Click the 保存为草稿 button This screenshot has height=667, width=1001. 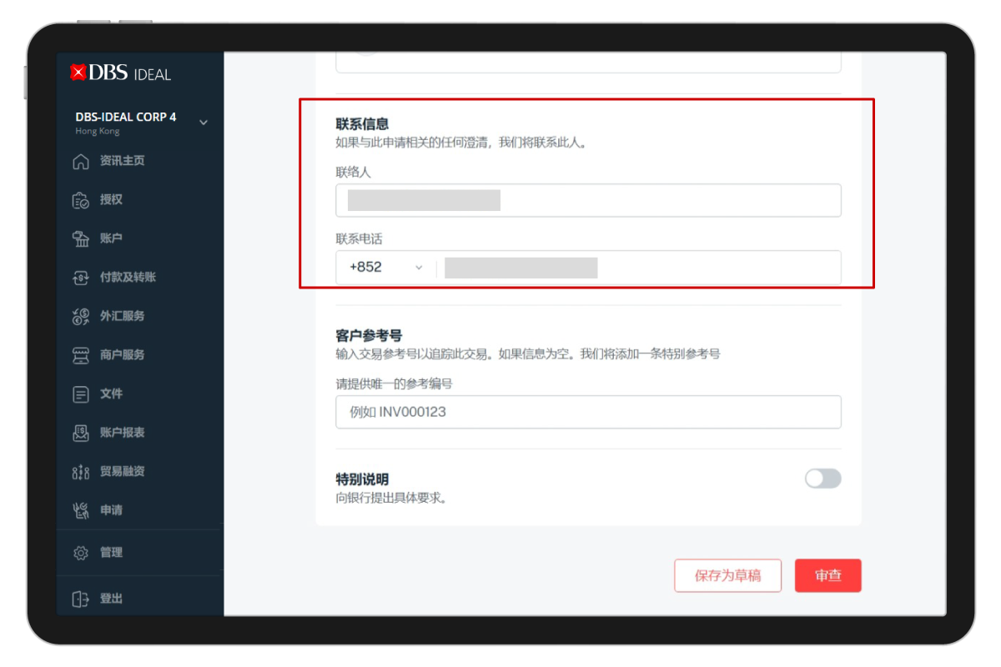tap(727, 575)
